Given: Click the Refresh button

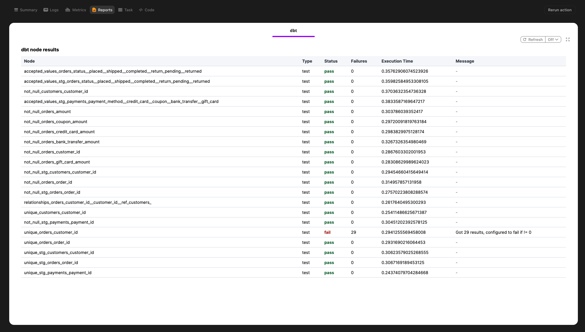Looking at the screenshot, I should (x=533, y=39).
